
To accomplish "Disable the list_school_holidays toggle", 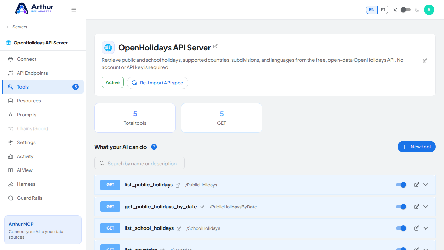I will (x=401, y=228).
